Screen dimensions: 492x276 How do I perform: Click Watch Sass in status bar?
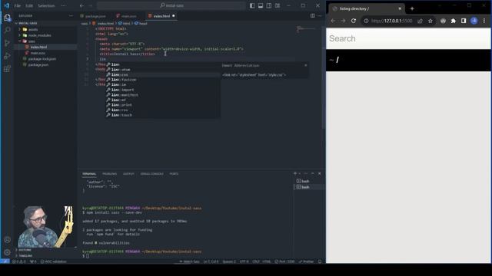coord(190,261)
